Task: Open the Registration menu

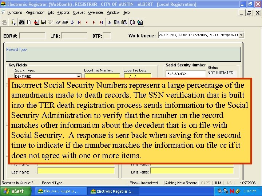Action: 35,12
